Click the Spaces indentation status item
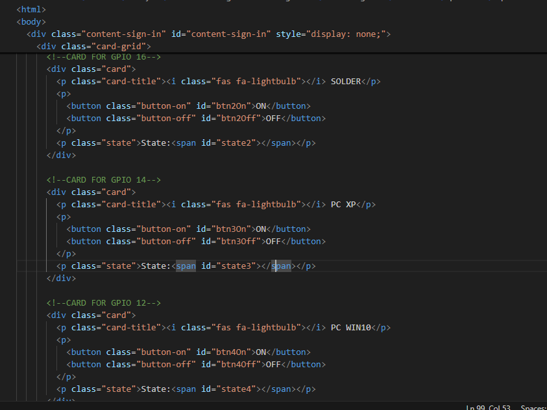This screenshot has width=547, height=410. point(533,407)
